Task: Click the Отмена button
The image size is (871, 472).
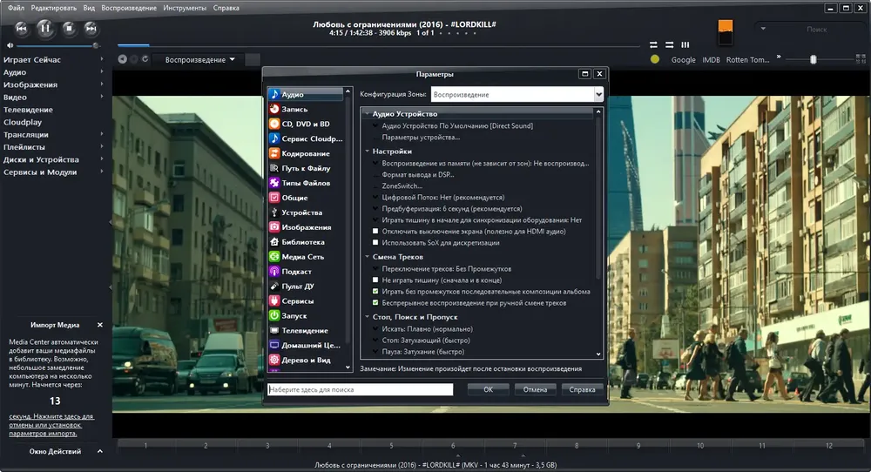Action: pyautogui.click(x=535, y=390)
